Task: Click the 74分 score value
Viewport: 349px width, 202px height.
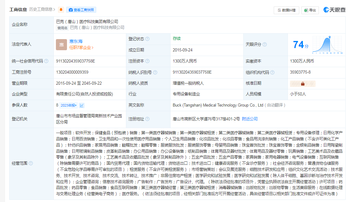Action: coord(301,45)
